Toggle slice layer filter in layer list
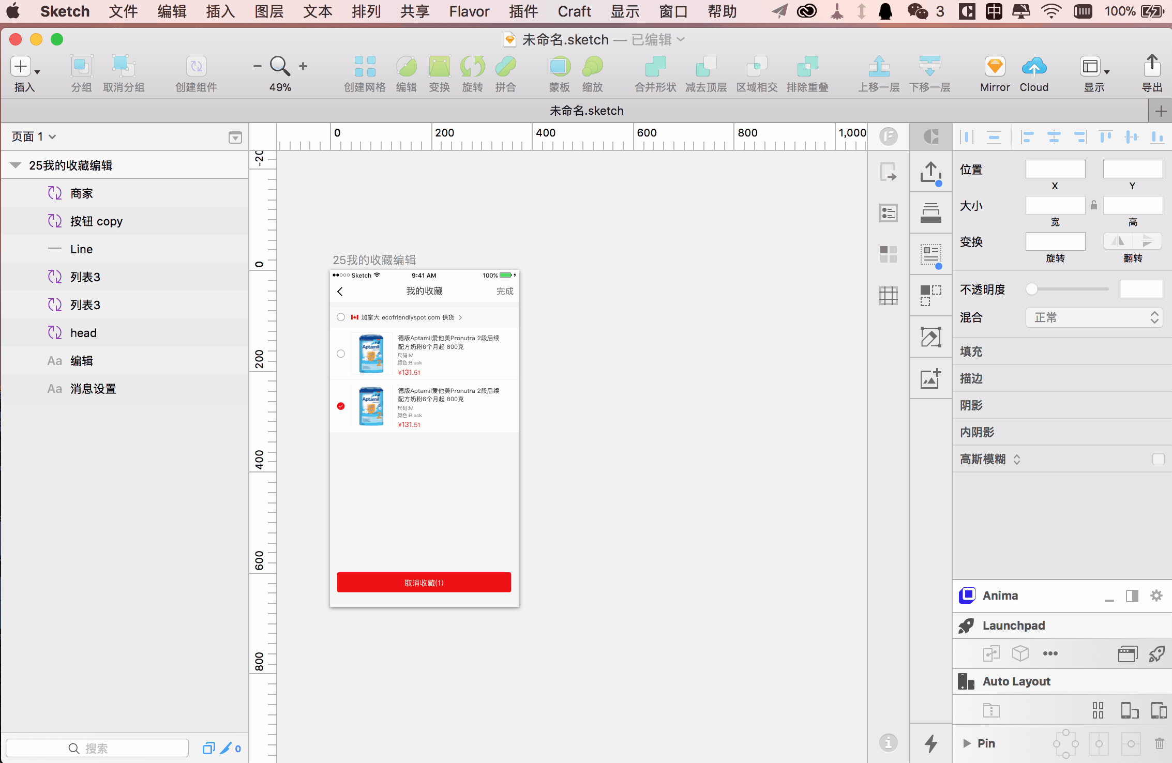Image resolution: width=1172 pixels, height=763 pixels. click(x=226, y=748)
